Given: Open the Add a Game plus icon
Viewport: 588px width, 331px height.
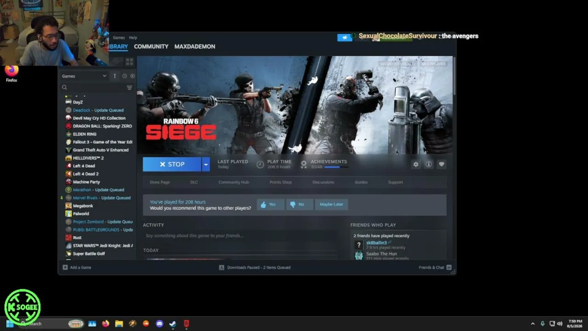Looking at the screenshot, I should tap(65, 267).
